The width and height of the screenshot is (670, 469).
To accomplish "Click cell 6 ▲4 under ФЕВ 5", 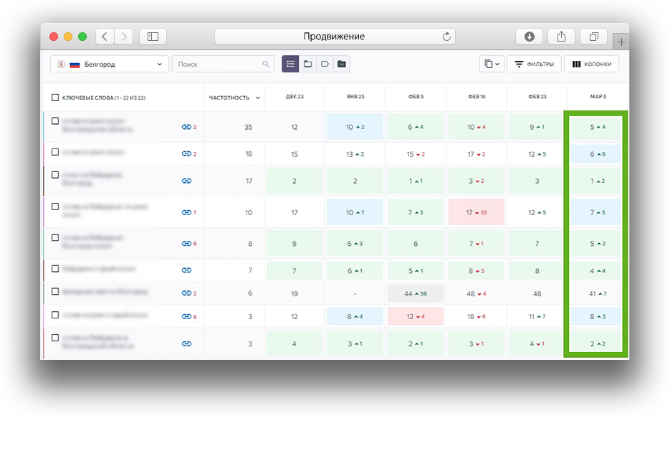I will pos(416,127).
